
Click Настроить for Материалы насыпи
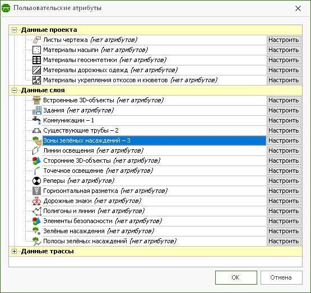284,50
